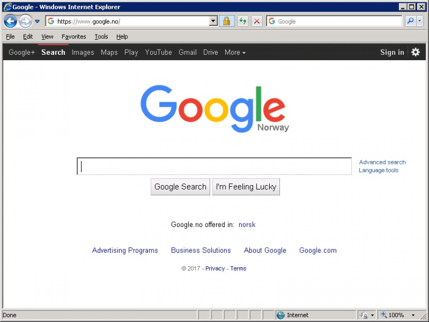
Task: Click the zoom magnifier icon in status bar
Action: point(384,315)
